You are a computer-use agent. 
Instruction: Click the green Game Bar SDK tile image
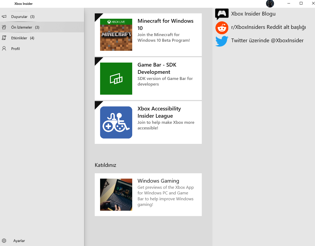(116, 78)
